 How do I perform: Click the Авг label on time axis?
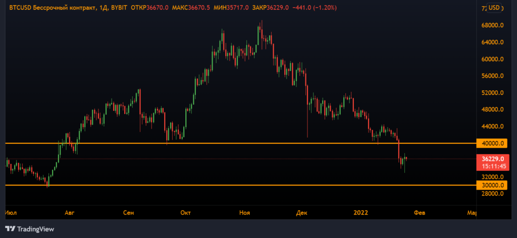coord(70,213)
